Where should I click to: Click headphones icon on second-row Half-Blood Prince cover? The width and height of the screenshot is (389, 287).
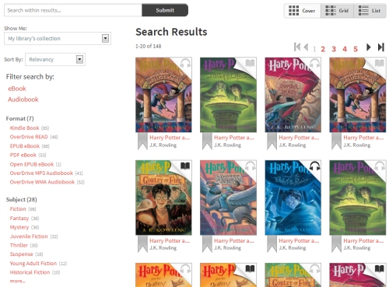(380, 166)
